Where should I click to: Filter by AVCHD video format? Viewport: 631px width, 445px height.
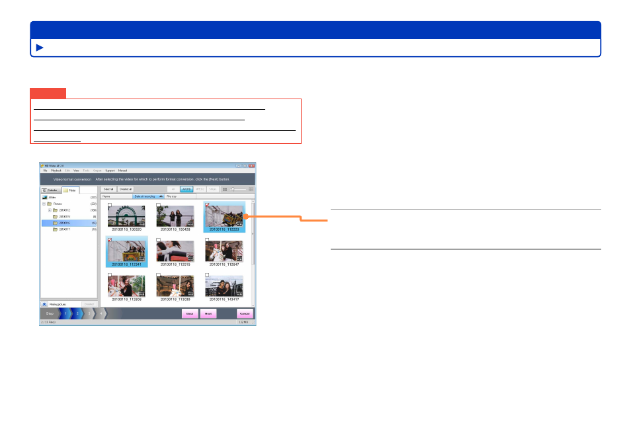coord(187,189)
